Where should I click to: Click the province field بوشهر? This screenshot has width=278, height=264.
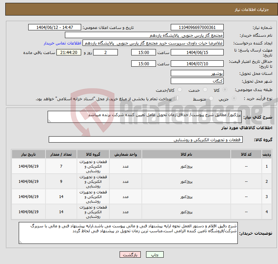tap(197, 73)
